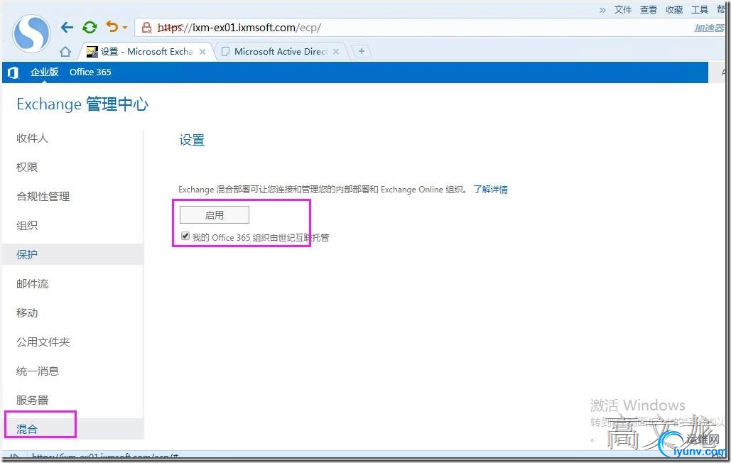This screenshot has height=463, width=731.
Task: Open 公用文件夹 in the sidebar
Action: (x=43, y=342)
